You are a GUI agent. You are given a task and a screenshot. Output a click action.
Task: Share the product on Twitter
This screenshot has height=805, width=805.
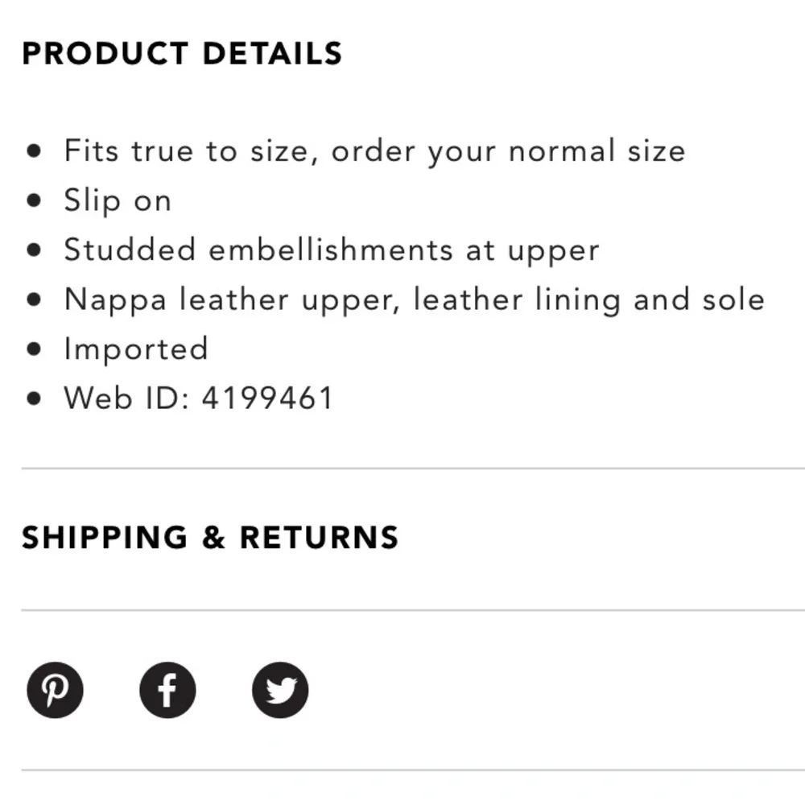click(280, 690)
